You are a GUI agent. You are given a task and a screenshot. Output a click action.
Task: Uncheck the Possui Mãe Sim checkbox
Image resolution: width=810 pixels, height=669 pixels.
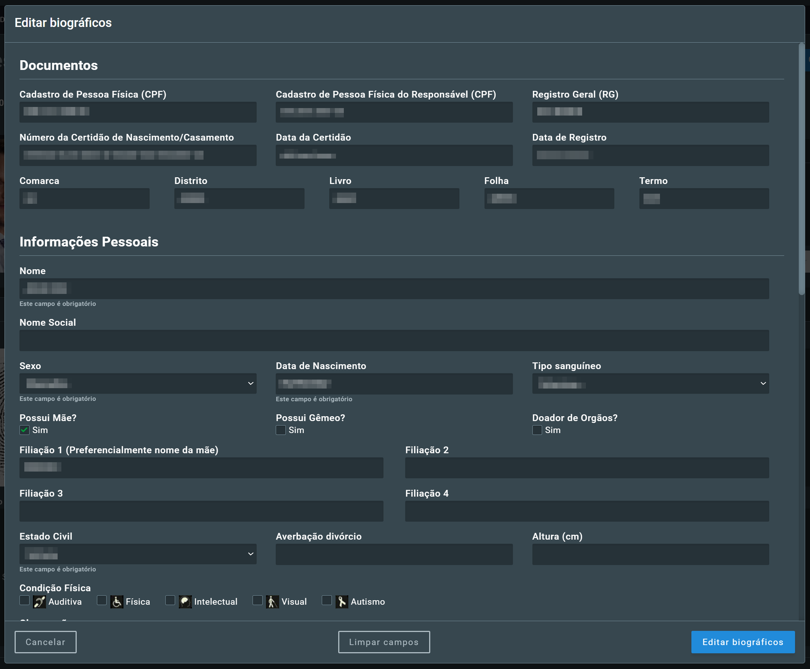[x=24, y=430]
